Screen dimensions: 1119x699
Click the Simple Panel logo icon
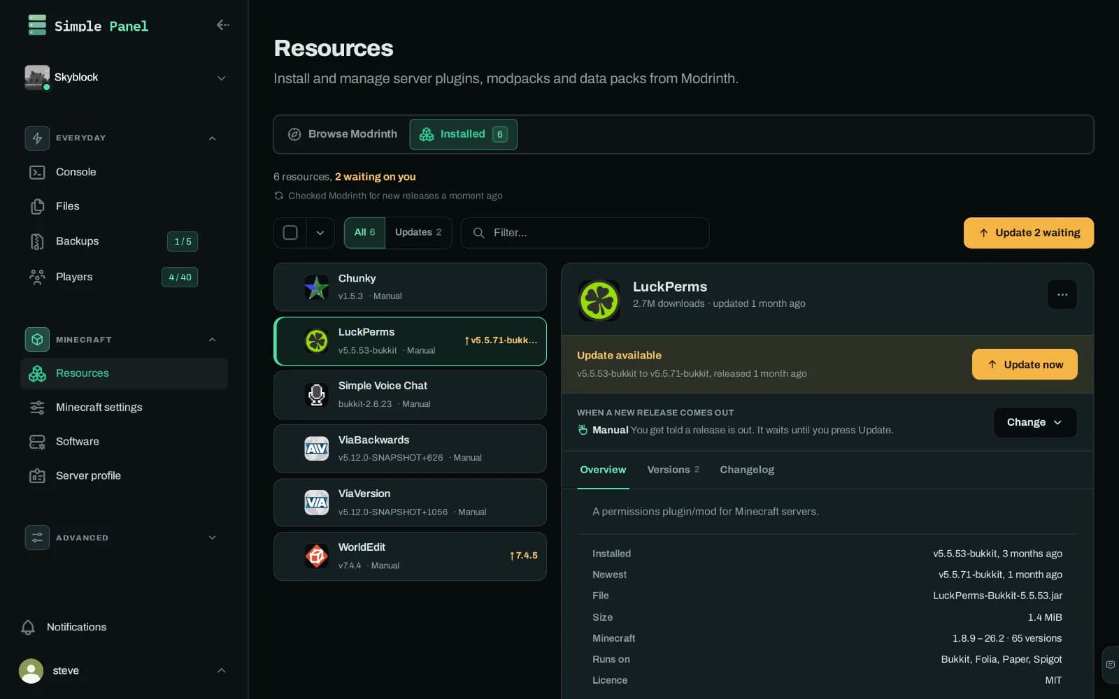click(37, 25)
